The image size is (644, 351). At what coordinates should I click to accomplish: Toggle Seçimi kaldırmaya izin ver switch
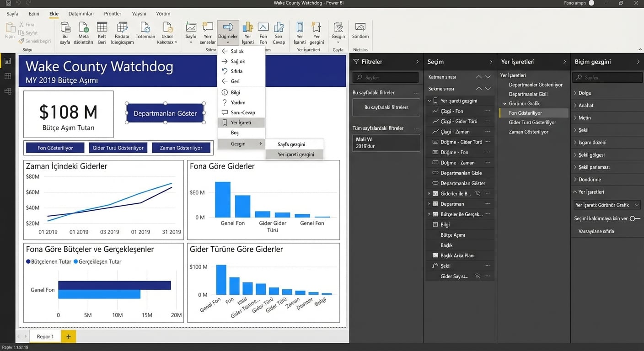point(635,218)
